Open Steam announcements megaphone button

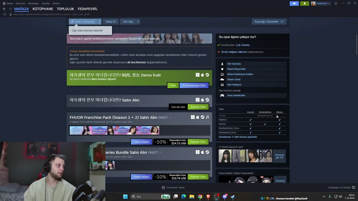294,3
